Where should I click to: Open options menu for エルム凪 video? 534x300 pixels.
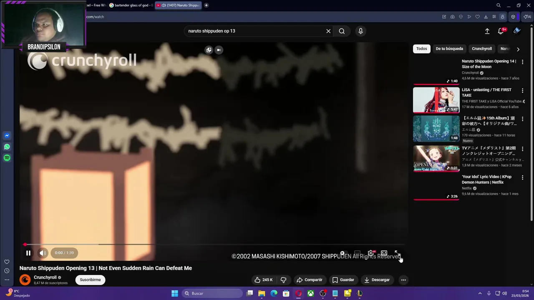pos(522,119)
